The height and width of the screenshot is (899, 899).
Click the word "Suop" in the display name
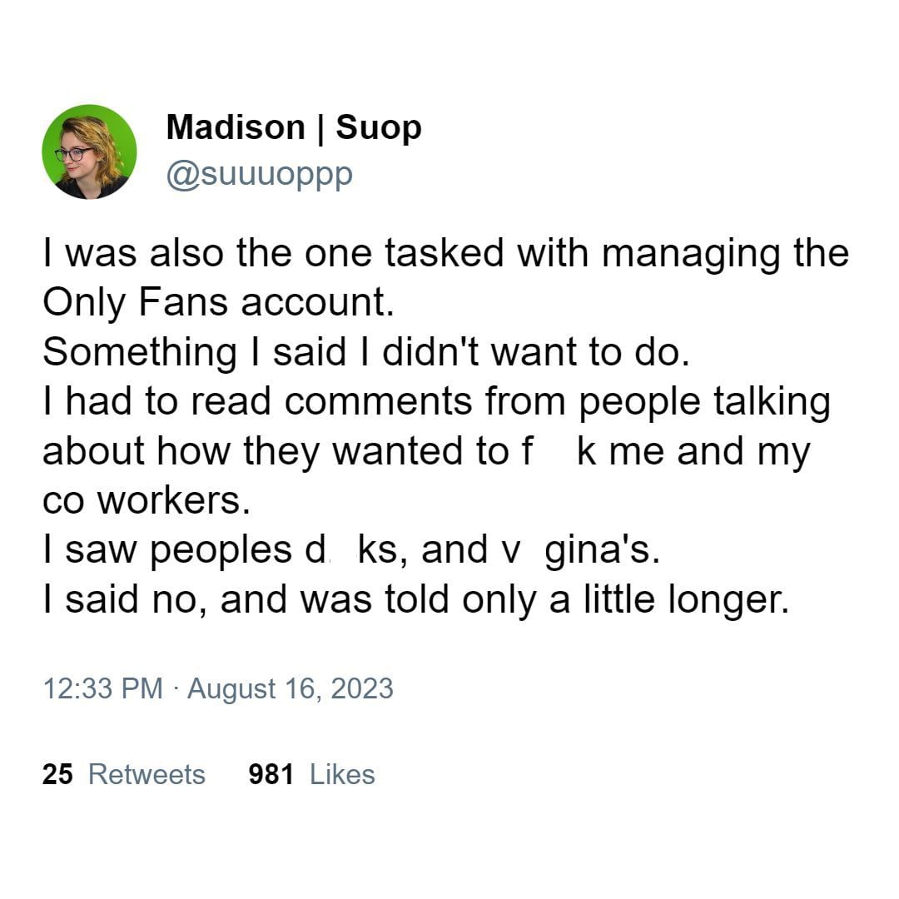click(x=379, y=127)
